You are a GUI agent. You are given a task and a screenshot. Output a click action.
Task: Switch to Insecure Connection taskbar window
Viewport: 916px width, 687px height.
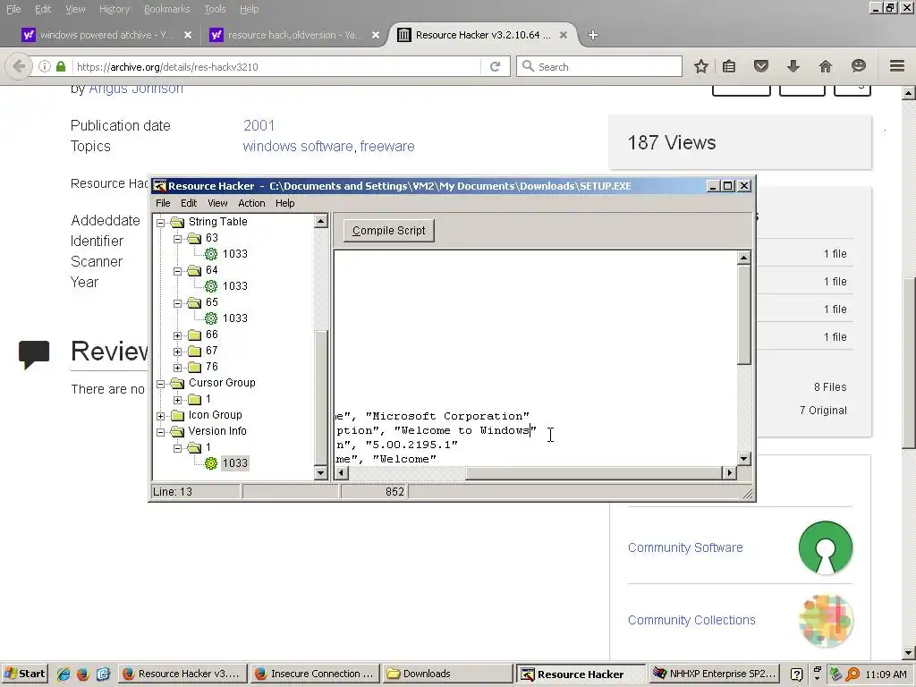314,674
